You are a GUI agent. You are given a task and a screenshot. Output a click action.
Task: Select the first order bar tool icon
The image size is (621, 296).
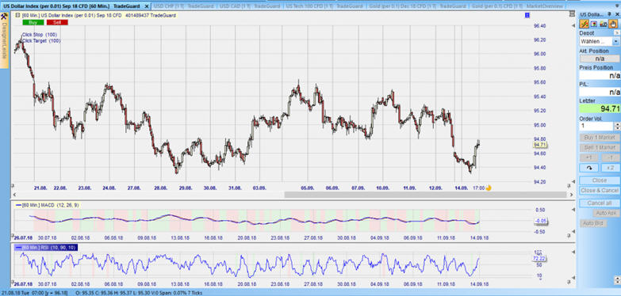pos(584,24)
